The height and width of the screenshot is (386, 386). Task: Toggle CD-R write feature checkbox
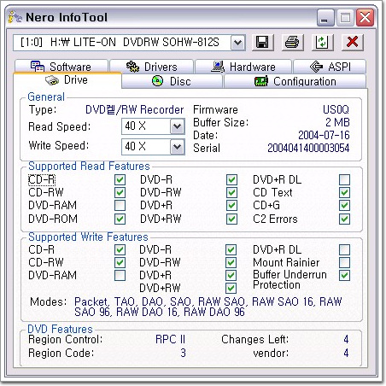[120, 249]
